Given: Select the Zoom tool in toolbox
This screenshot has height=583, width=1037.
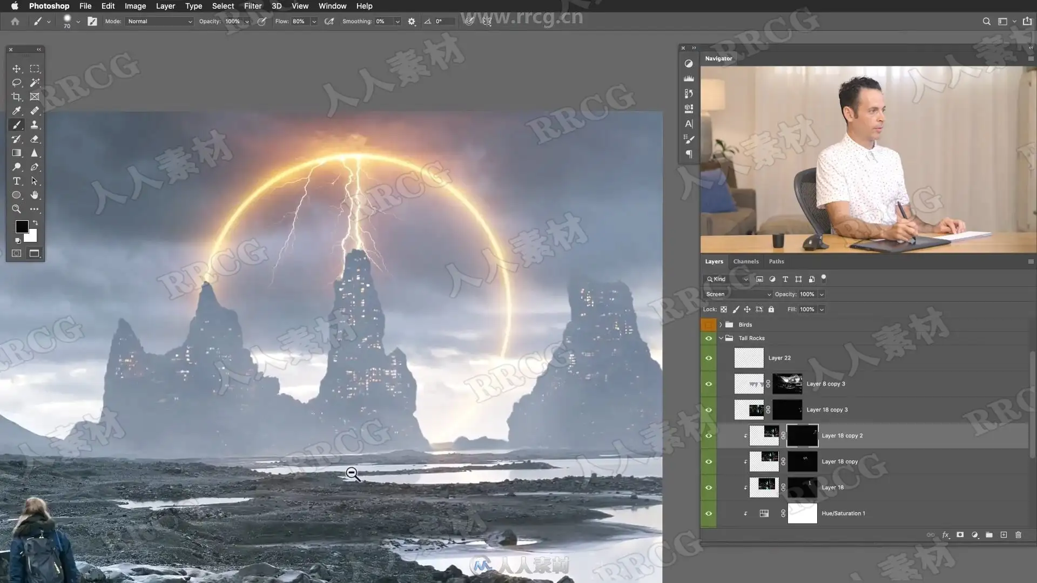Looking at the screenshot, I should (x=17, y=209).
